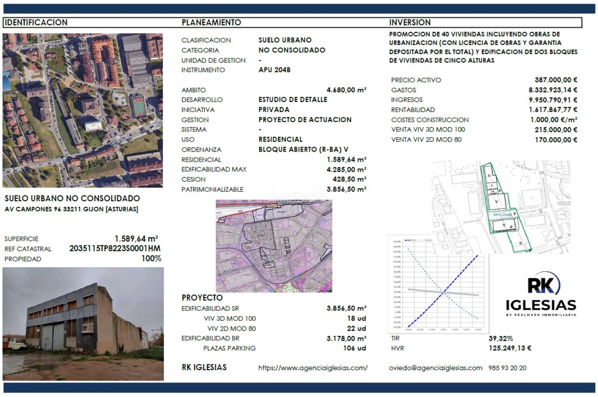Click the cadastral reference 2035115TP8223S0001HM
The height and width of the screenshot is (397, 598).
coord(115,249)
